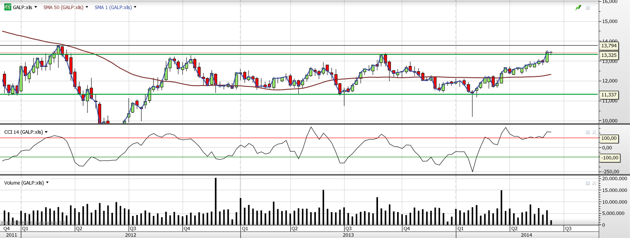The width and height of the screenshot is (630, 238).
Task: Maximize the main price chart panel
Action: click(x=588, y=7)
